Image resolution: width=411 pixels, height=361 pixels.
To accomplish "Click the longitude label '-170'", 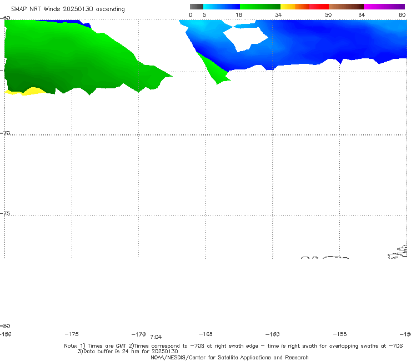I will pos(139,334).
